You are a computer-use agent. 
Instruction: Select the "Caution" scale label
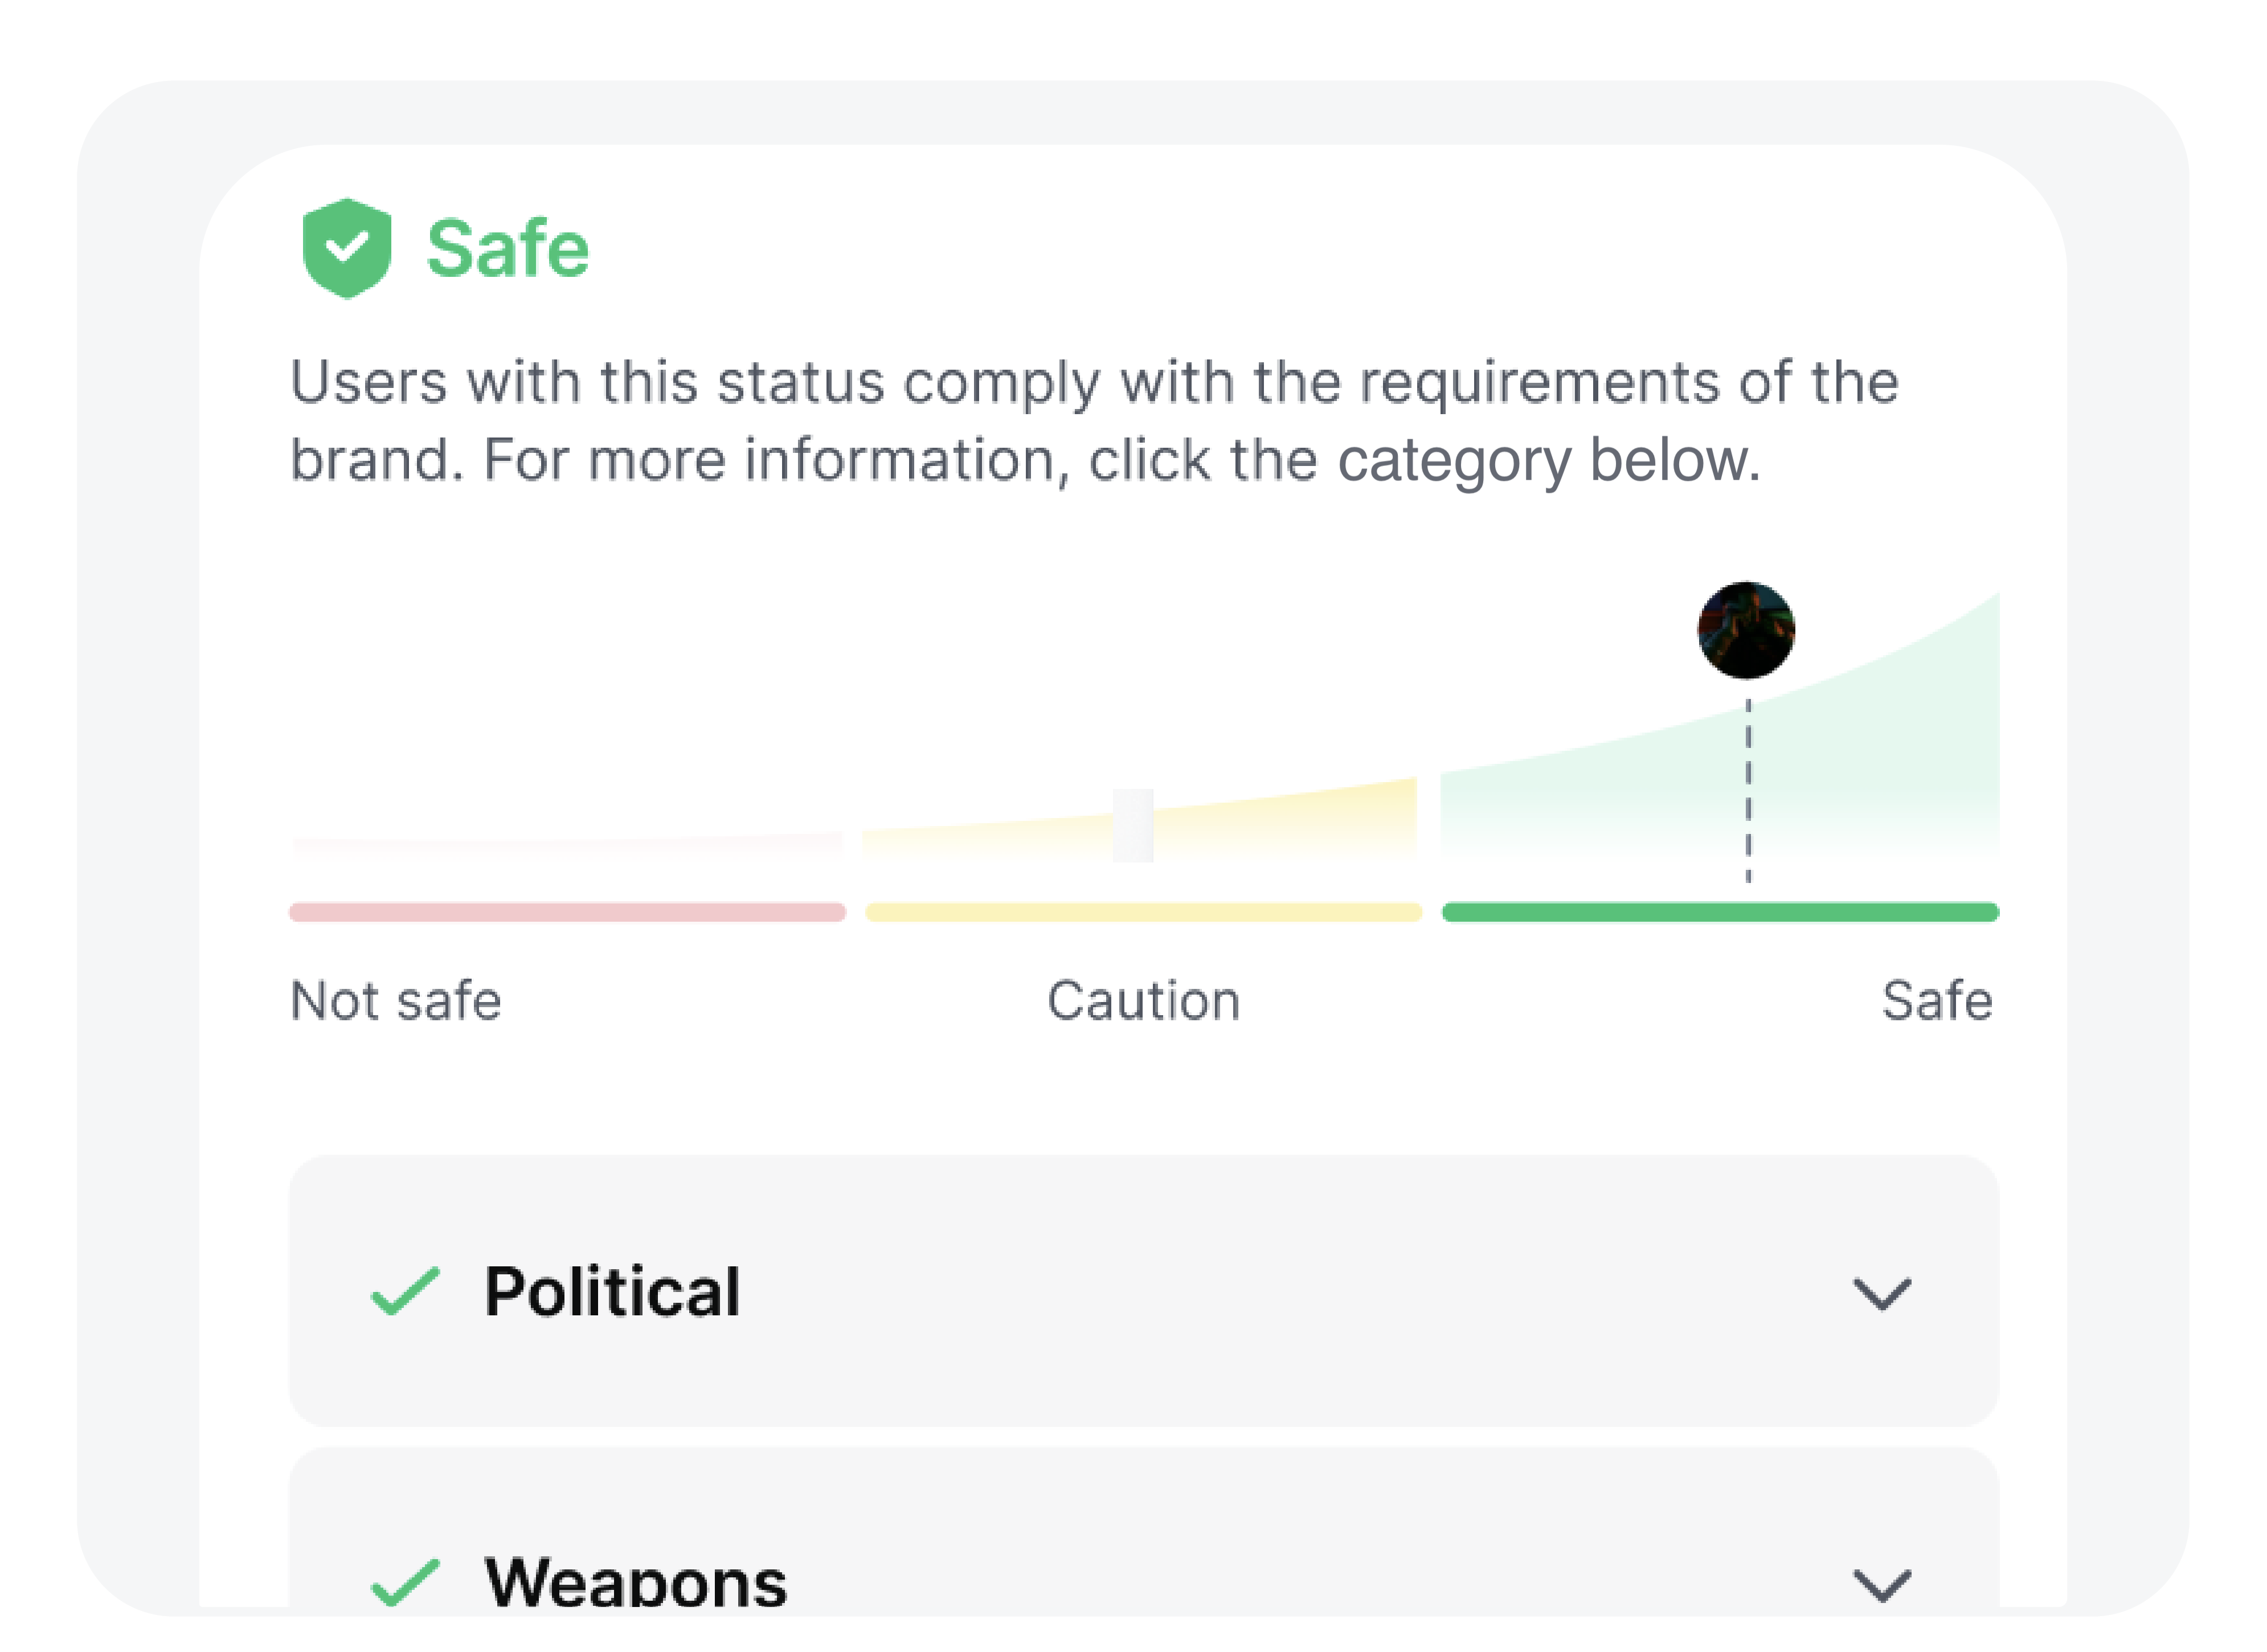tap(1143, 1000)
